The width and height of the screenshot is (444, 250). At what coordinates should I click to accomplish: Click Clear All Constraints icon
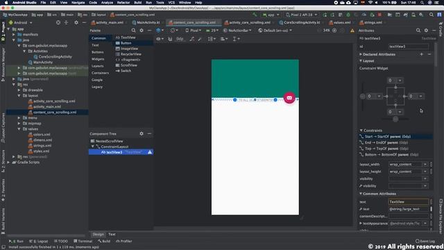pyautogui.click(x=192, y=39)
